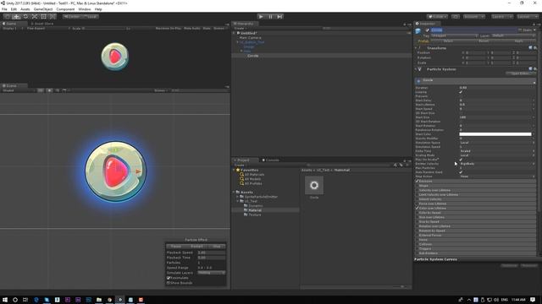
Task: Open the Layout dropdown
Action: (x=527, y=17)
